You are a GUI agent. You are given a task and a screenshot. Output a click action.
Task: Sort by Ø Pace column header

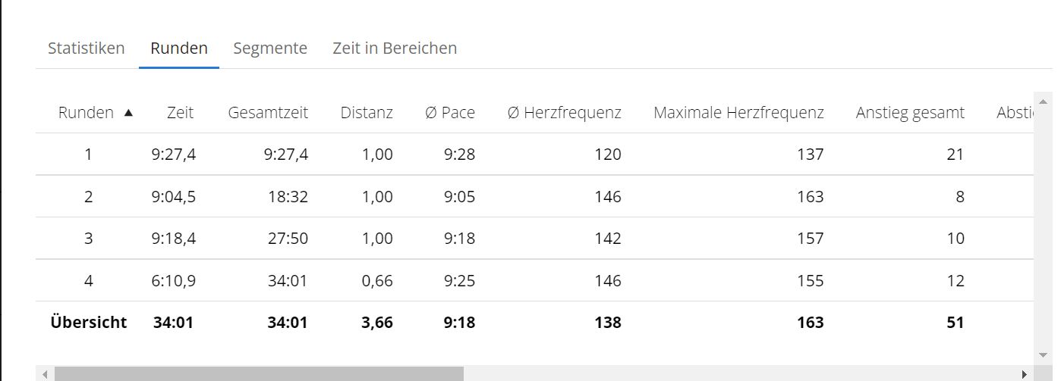click(450, 113)
